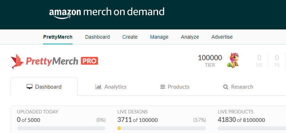Click the red PRO badge
The image size is (286, 133).
90,61
